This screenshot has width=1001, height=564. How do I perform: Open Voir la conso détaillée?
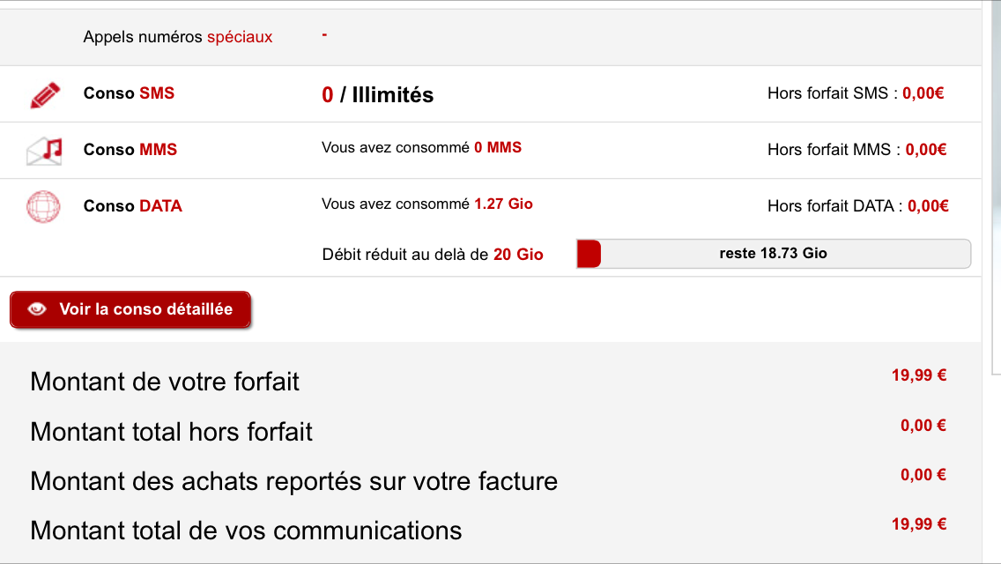pyautogui.click(x=130, y=310)
